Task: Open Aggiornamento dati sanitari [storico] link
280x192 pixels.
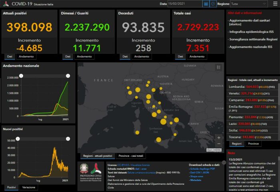Action: (250, 22)
